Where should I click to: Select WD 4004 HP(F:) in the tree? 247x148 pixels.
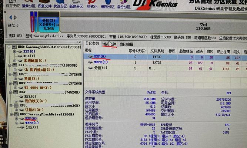coord(38,88)
